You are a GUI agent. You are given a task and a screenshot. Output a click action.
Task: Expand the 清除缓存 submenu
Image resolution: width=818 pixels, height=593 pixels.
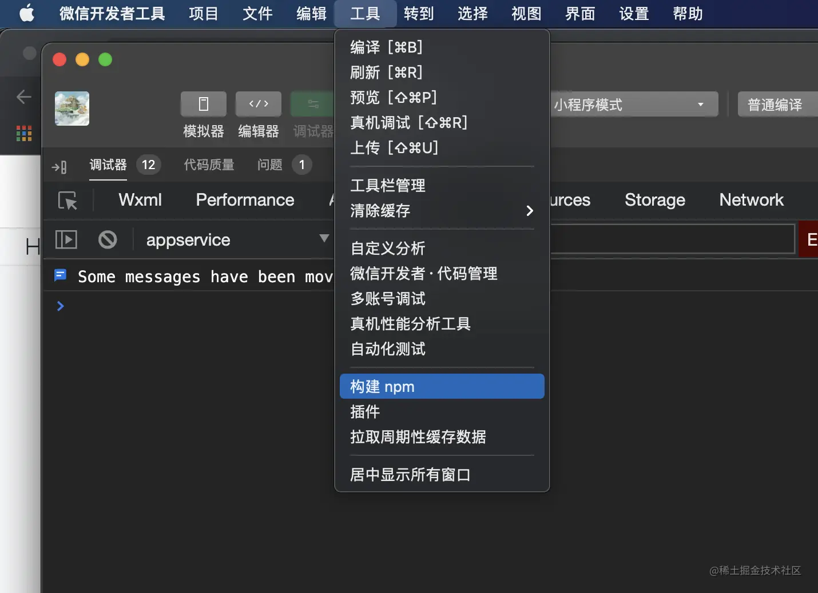(442, 210)
